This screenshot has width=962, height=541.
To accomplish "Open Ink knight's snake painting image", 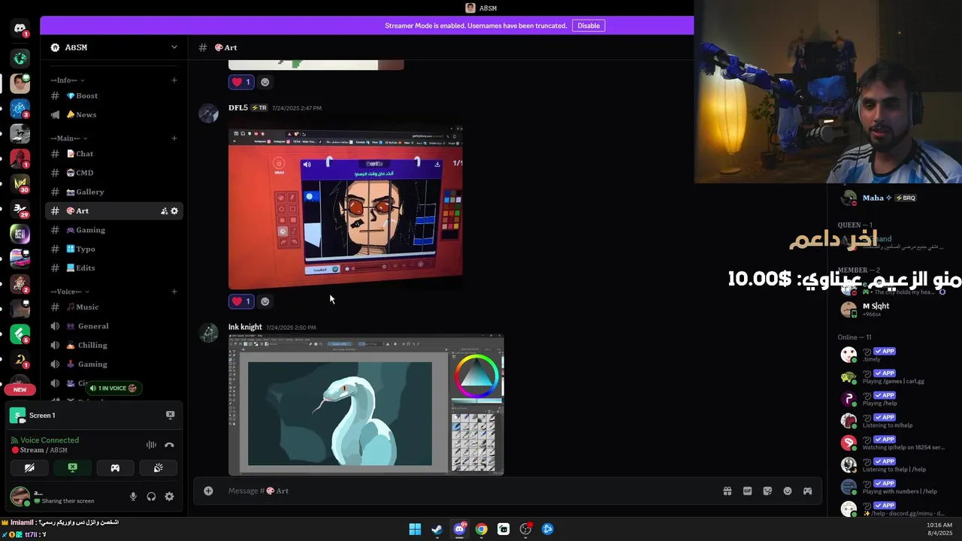I will coord(366,406).
